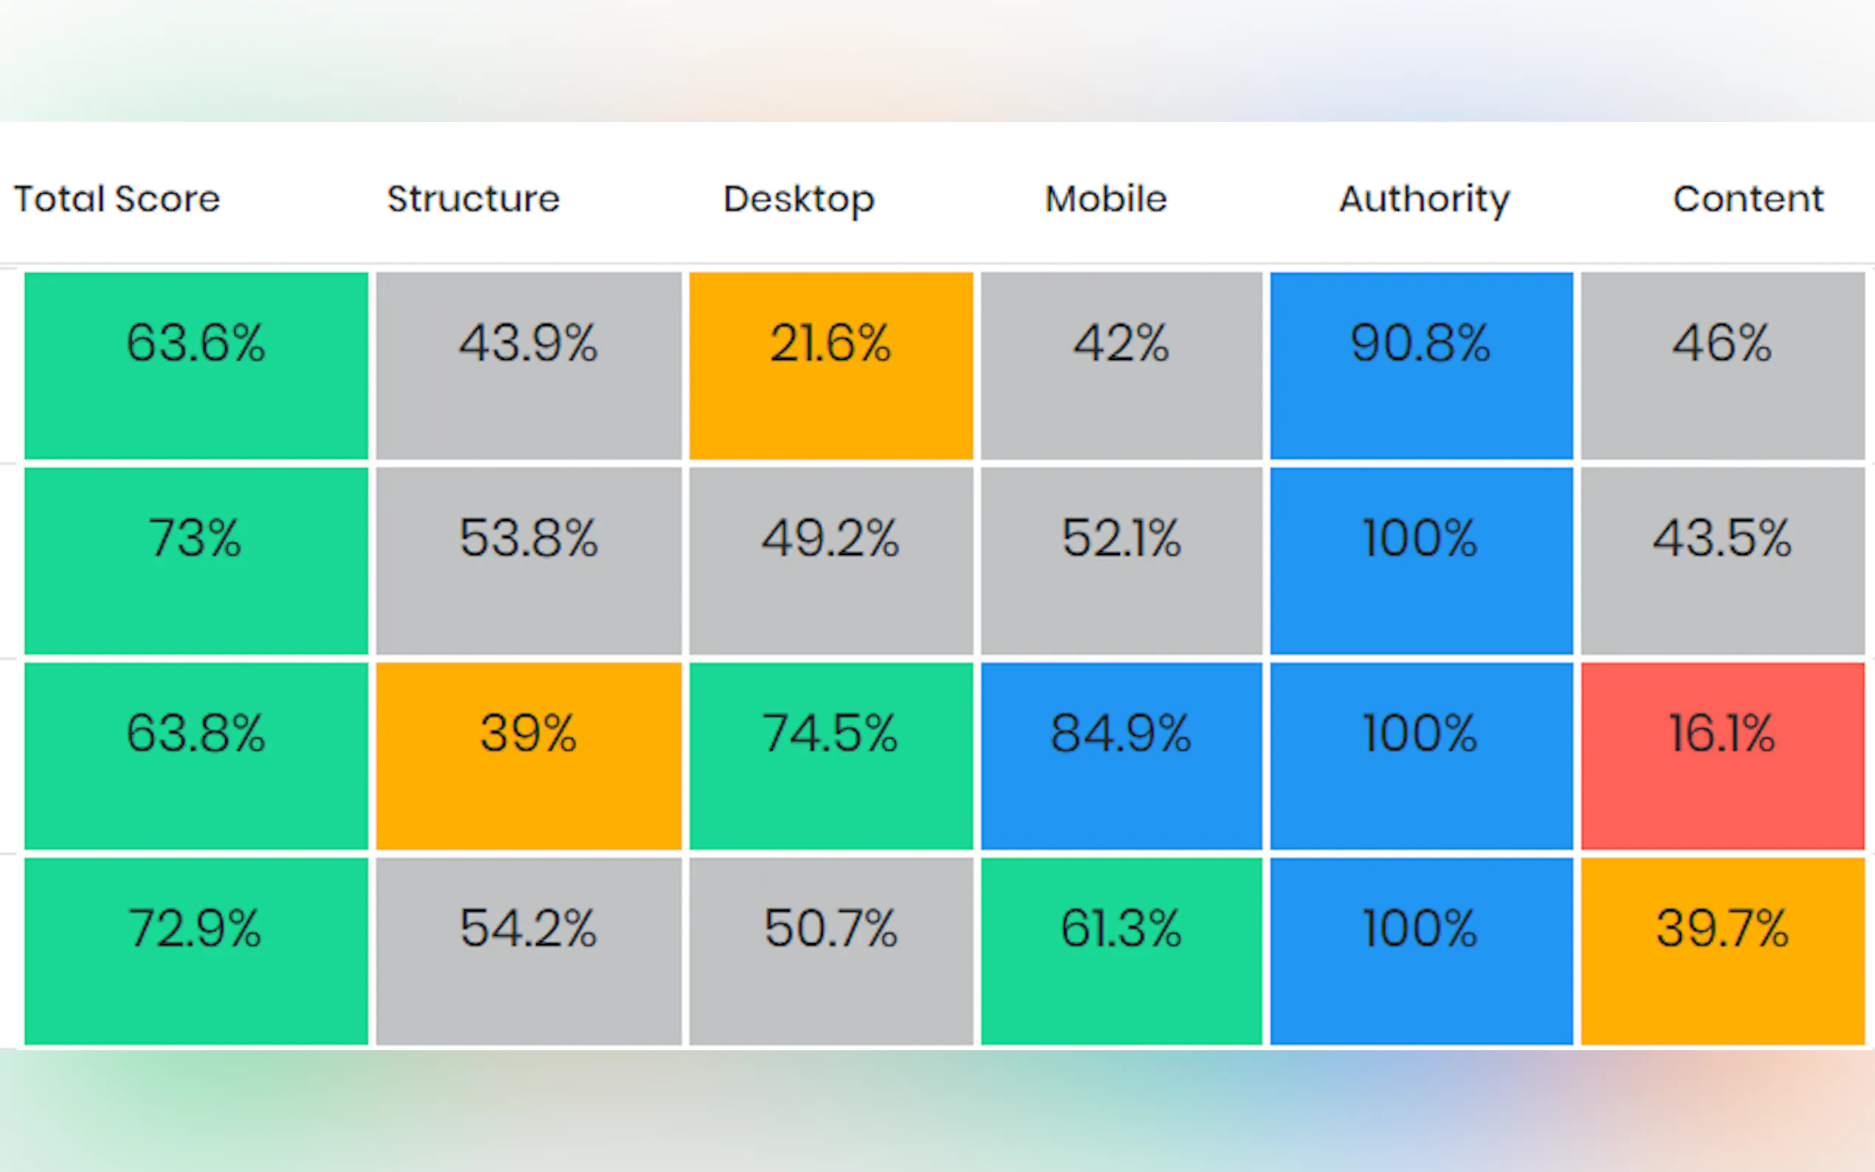Click the red 16.1% Content cell
The height and width of the screenshot is (1172, 1875).
[1722, 756]
